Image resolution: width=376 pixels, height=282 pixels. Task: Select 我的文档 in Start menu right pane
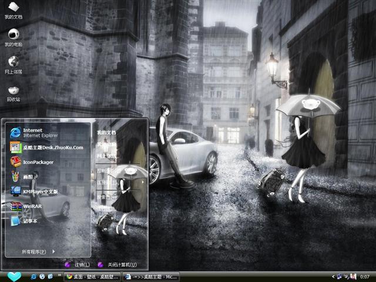pos(106,132)
